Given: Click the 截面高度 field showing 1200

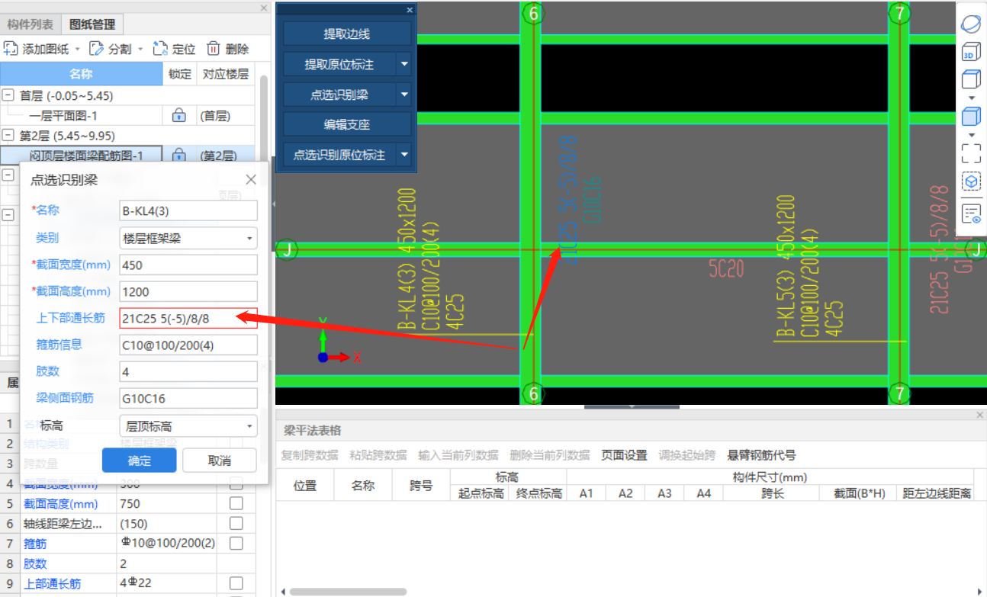Looking at the screenshot, I should click(x=188, y=291).
